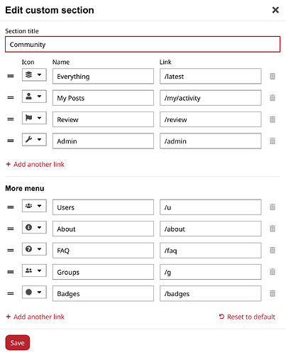Change the question-mark icon for FAQ
This screenshot has height=355, width=286.
(x=34, y=249)
